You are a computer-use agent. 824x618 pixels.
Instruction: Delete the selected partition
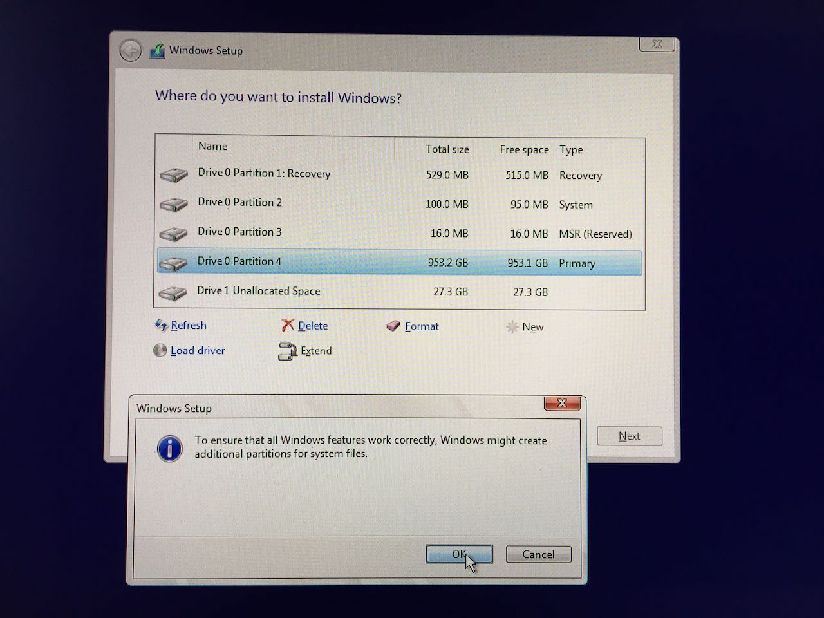(313, 326)
